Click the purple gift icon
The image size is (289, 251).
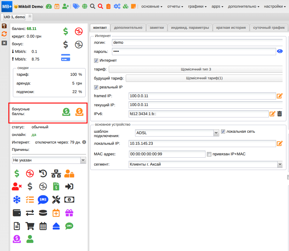tap(69, 213)
